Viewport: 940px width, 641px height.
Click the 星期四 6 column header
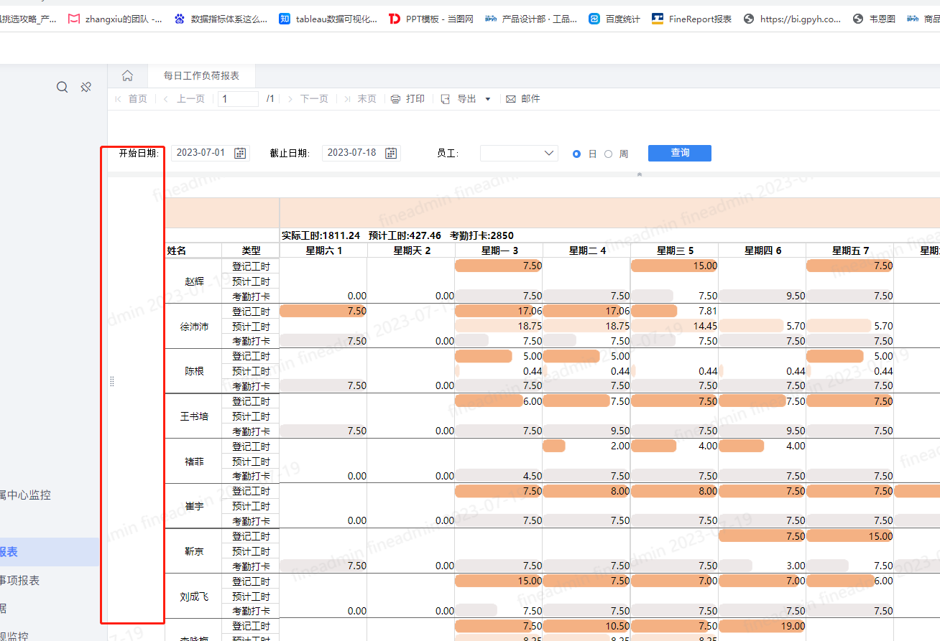[x=762, y=251]
